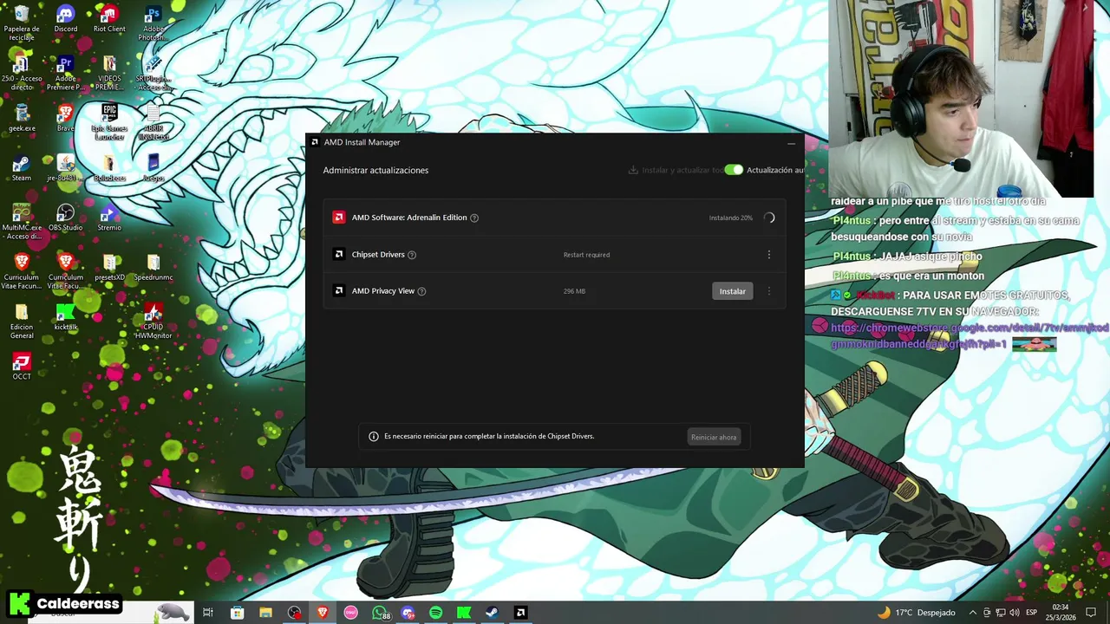Open the 17°C Despejado weather widget
1110x624 pixels.
pyautogui.click(x=916, y=613)
